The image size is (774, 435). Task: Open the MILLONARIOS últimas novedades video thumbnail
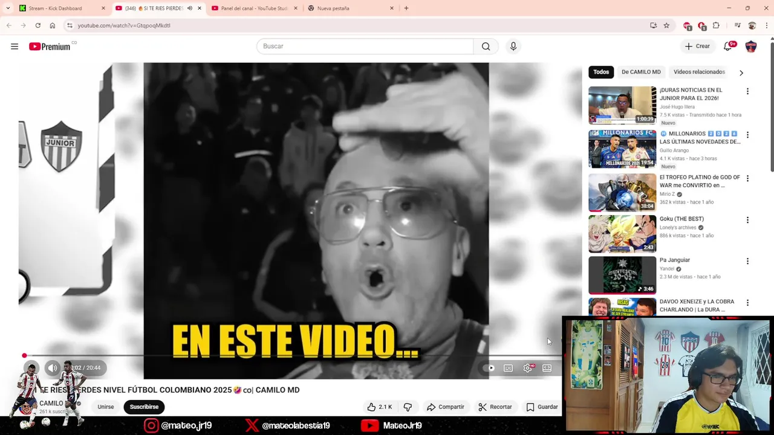[622, 149]
